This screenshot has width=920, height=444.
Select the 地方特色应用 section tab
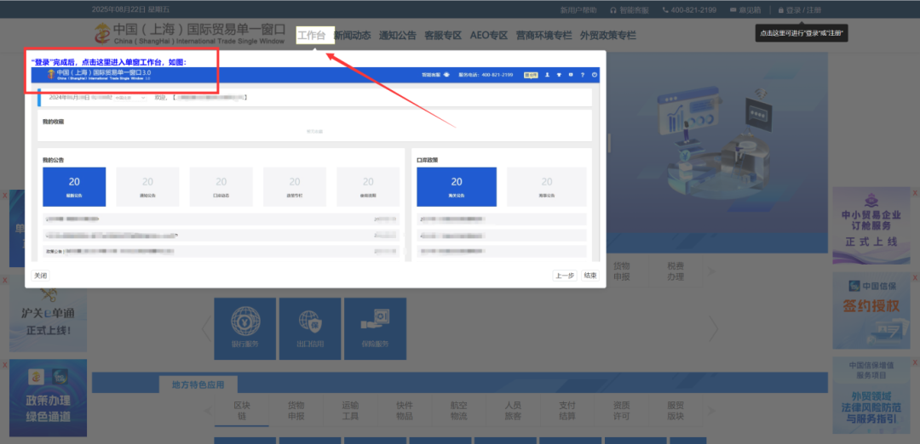(198, 384)
